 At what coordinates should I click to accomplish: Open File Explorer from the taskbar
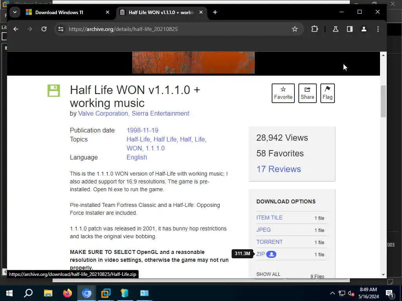(48, 293)
